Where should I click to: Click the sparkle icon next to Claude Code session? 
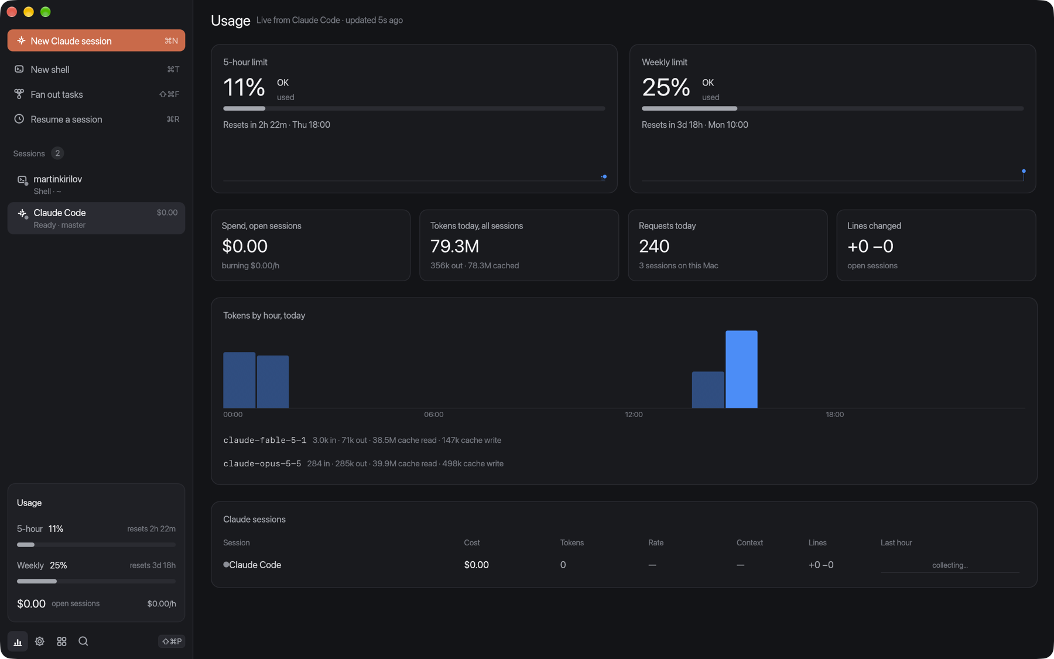tap(22, 214)
